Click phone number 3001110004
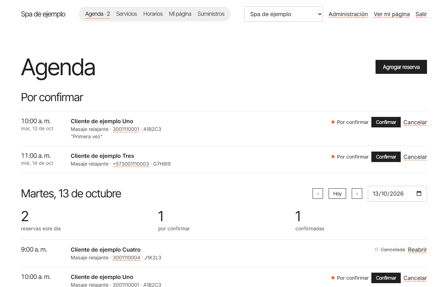Viewport: 448px width, 287px height. click(x=126, y=258)
